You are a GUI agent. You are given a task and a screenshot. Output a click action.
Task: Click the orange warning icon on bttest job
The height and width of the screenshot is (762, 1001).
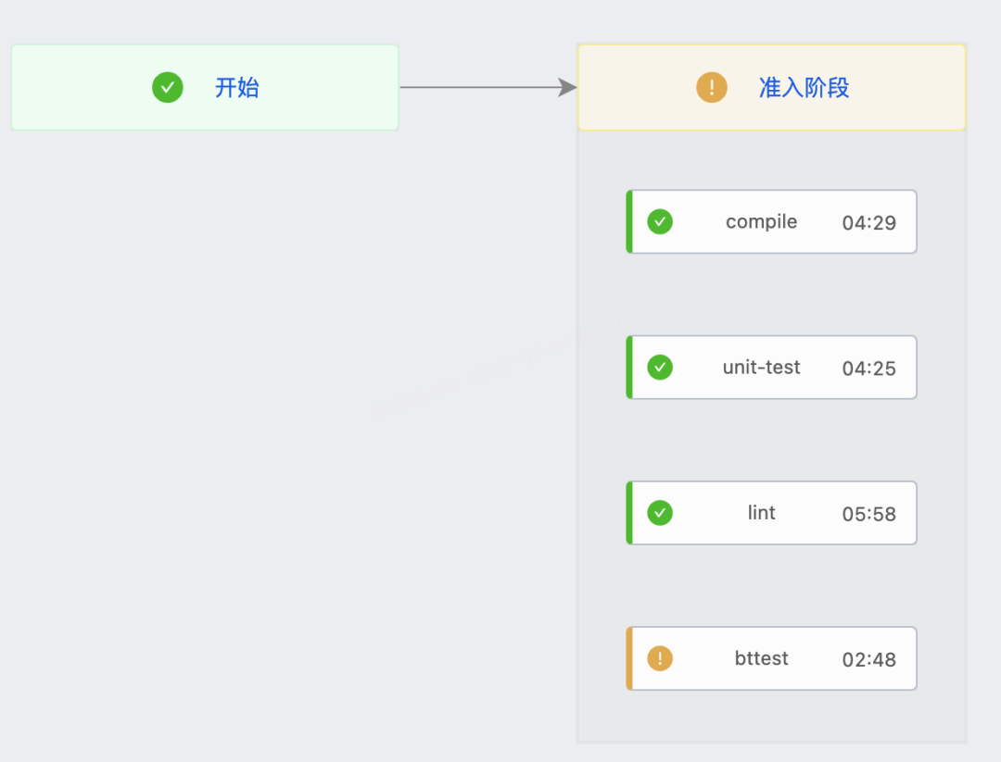(x=660, y=658)
